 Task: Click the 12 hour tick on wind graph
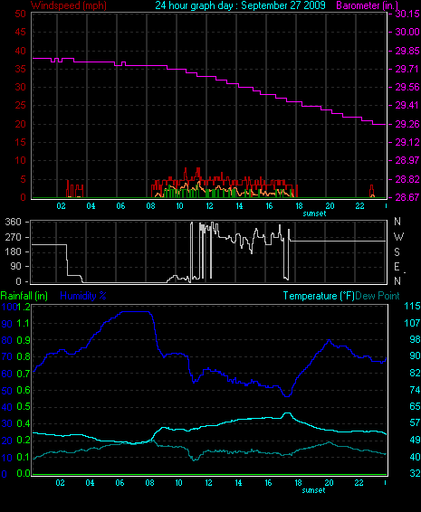[x=209, y=206]
